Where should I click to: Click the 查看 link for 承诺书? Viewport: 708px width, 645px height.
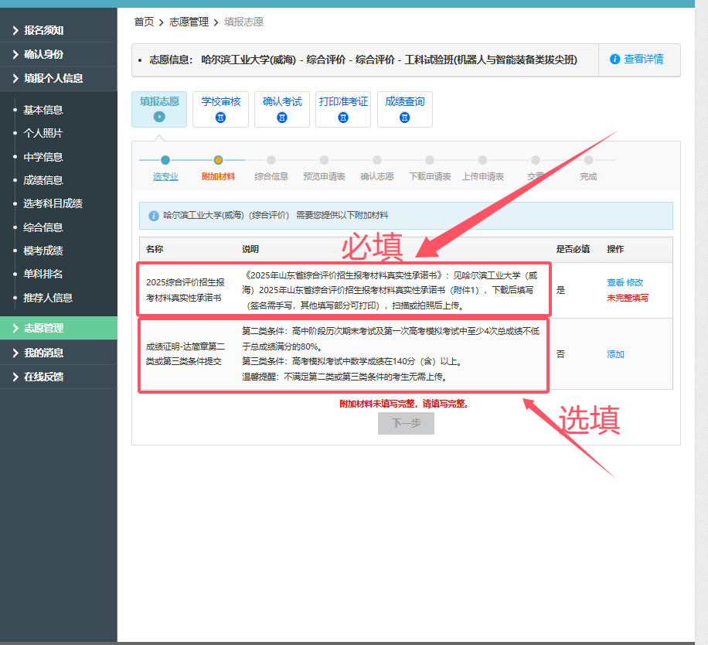click(x=614, y=283)
